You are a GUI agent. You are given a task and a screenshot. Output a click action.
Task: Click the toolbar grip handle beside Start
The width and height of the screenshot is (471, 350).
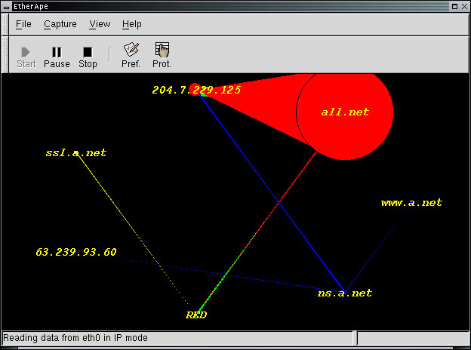(x=5, y=55)
